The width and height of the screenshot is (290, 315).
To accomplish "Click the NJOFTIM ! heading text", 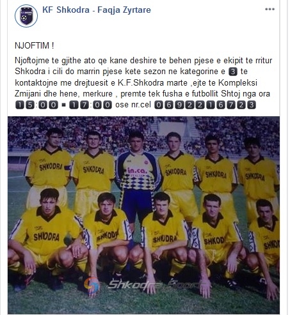I will coord(35,45).
